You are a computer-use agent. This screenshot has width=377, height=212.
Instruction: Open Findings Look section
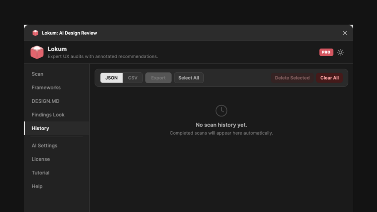[57, 115]
